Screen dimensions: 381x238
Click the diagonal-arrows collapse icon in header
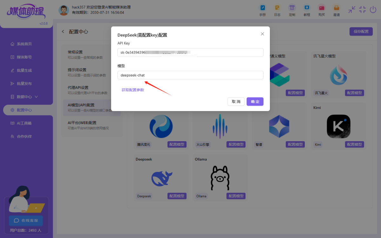tap(352, 10)
